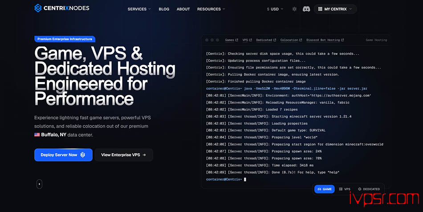Click the 'Game Hosting' terminal title
Viewport: 423px width, 212px height.
[x=376, y=40]
